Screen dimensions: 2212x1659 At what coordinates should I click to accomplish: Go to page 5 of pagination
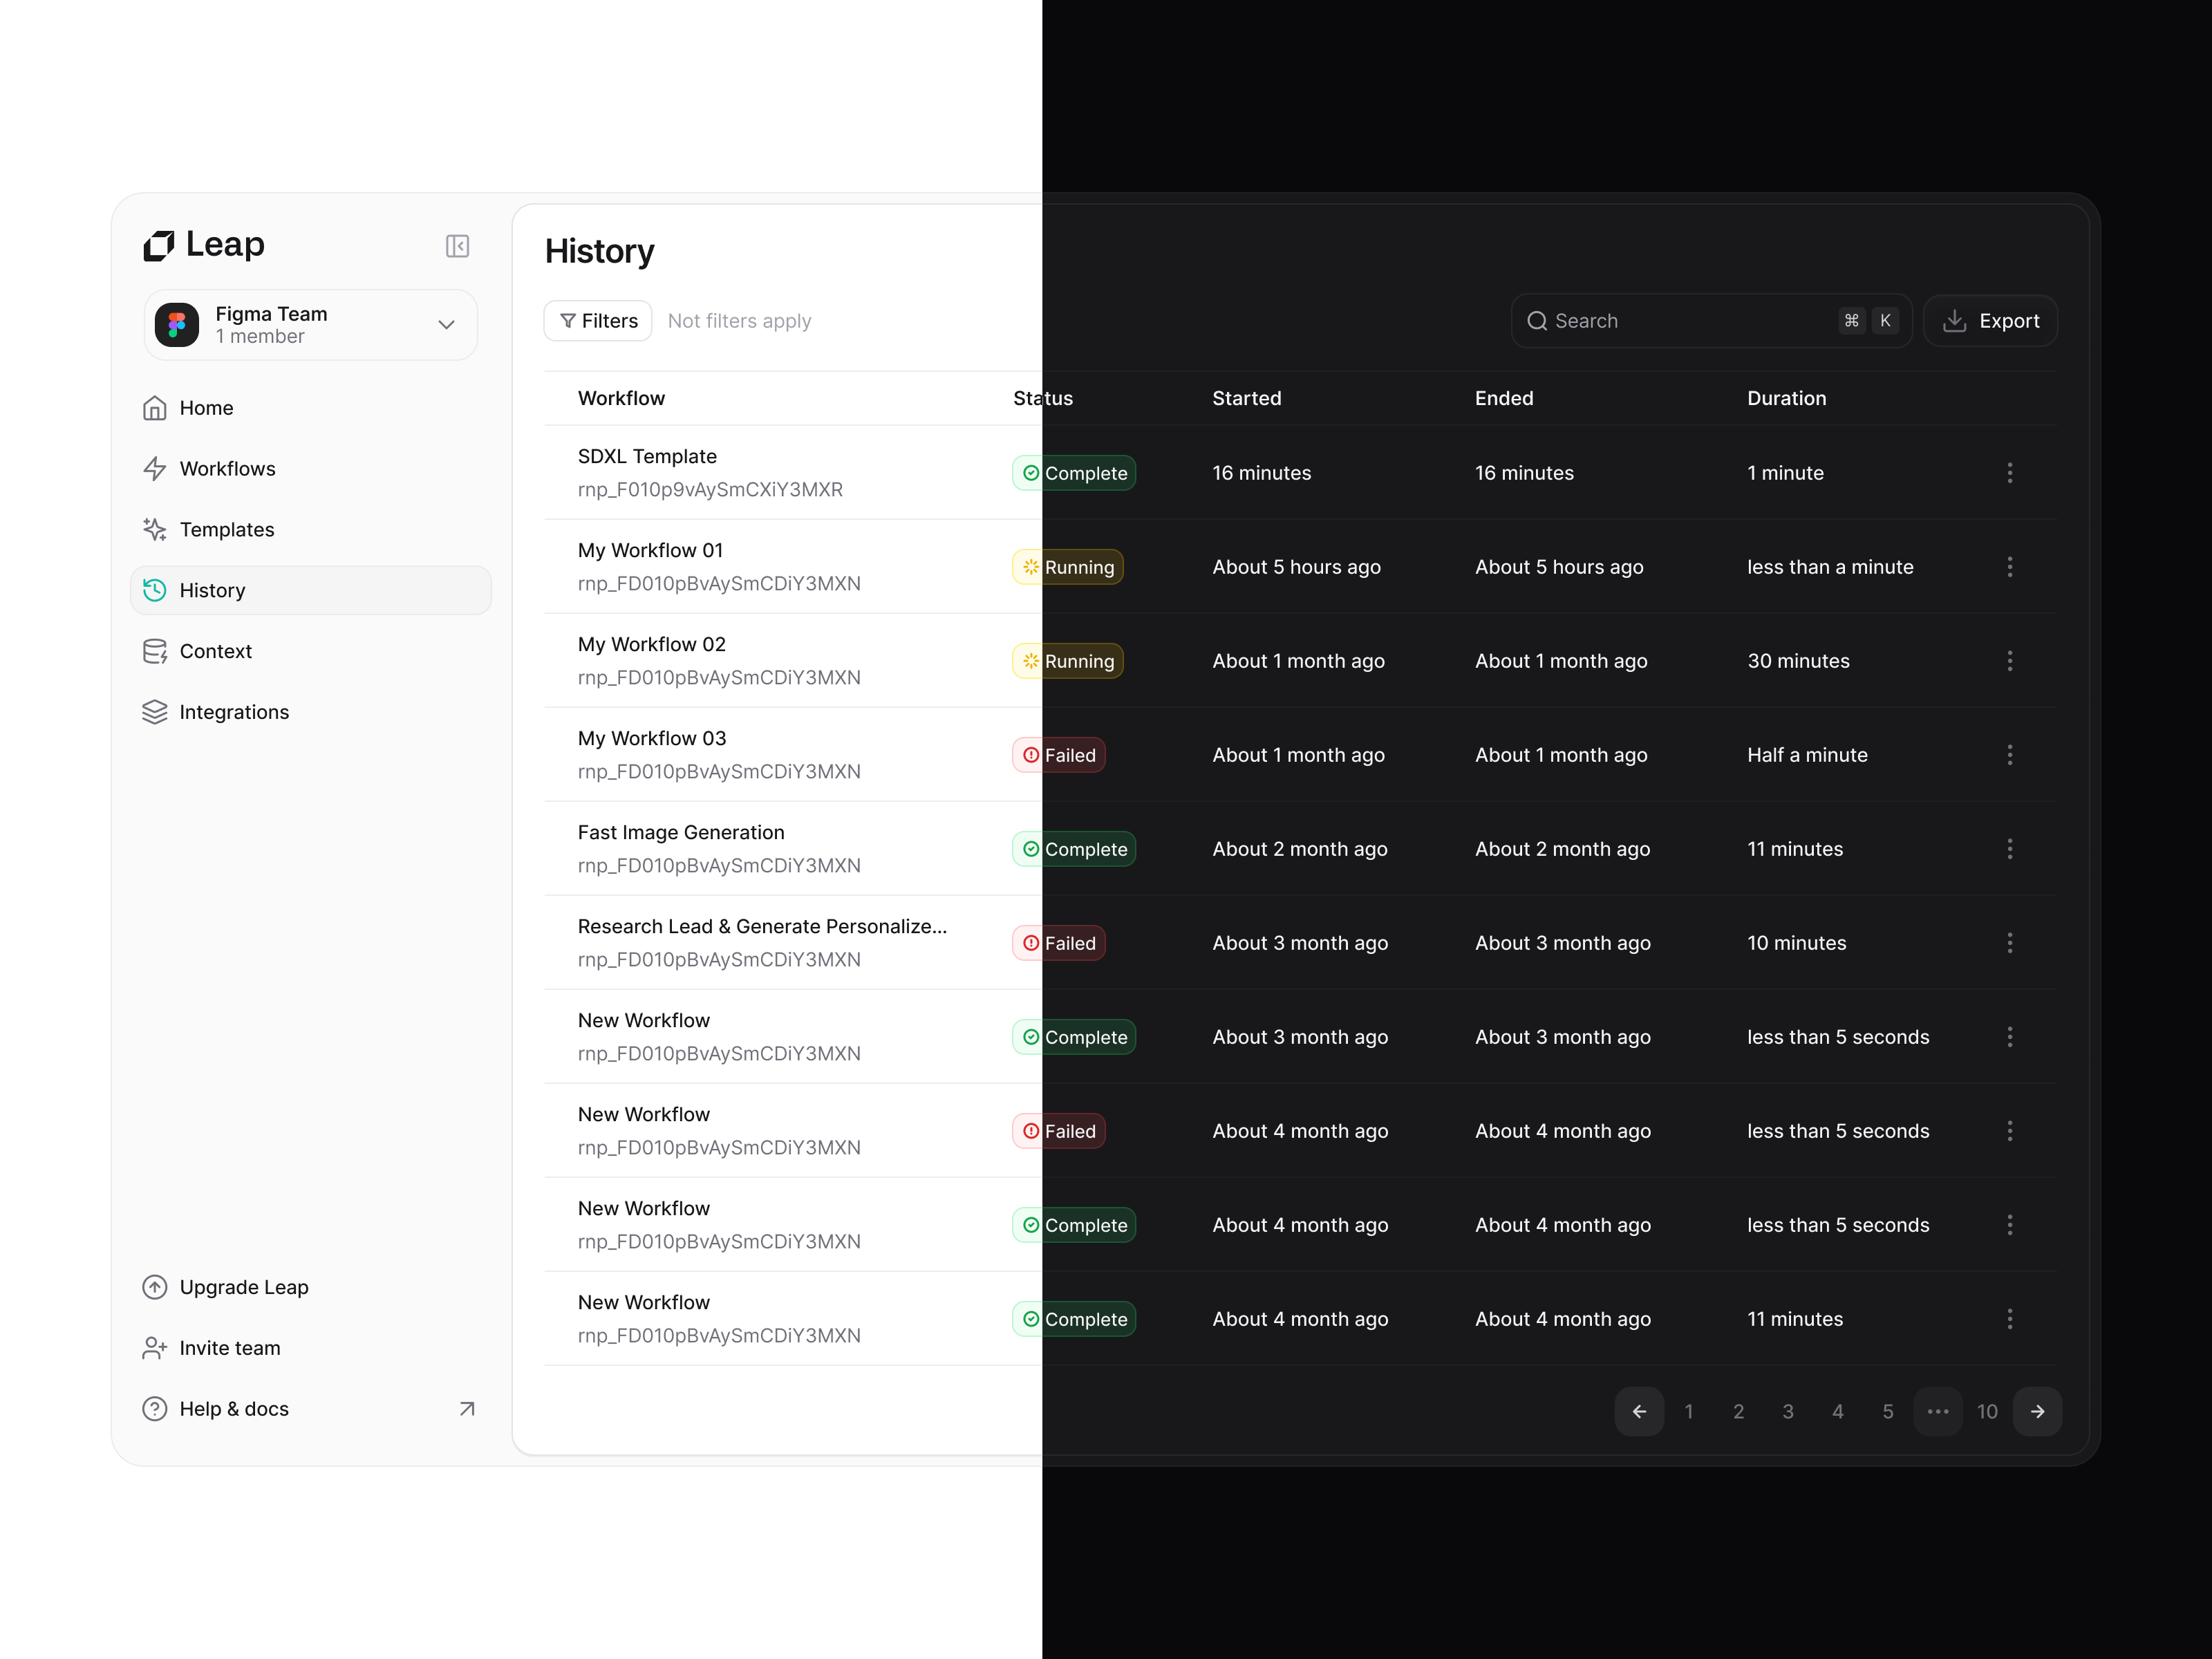[x=1888, y=1411]
